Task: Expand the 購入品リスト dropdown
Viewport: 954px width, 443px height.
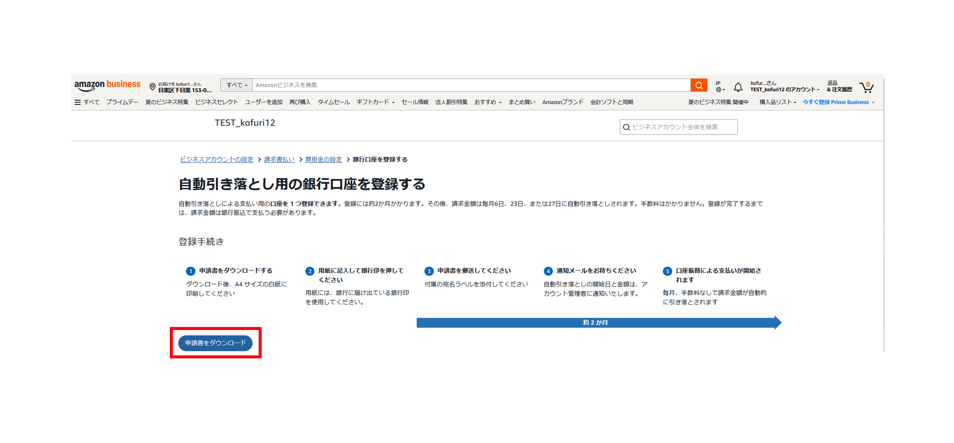Action: click(x=777, y=102)
